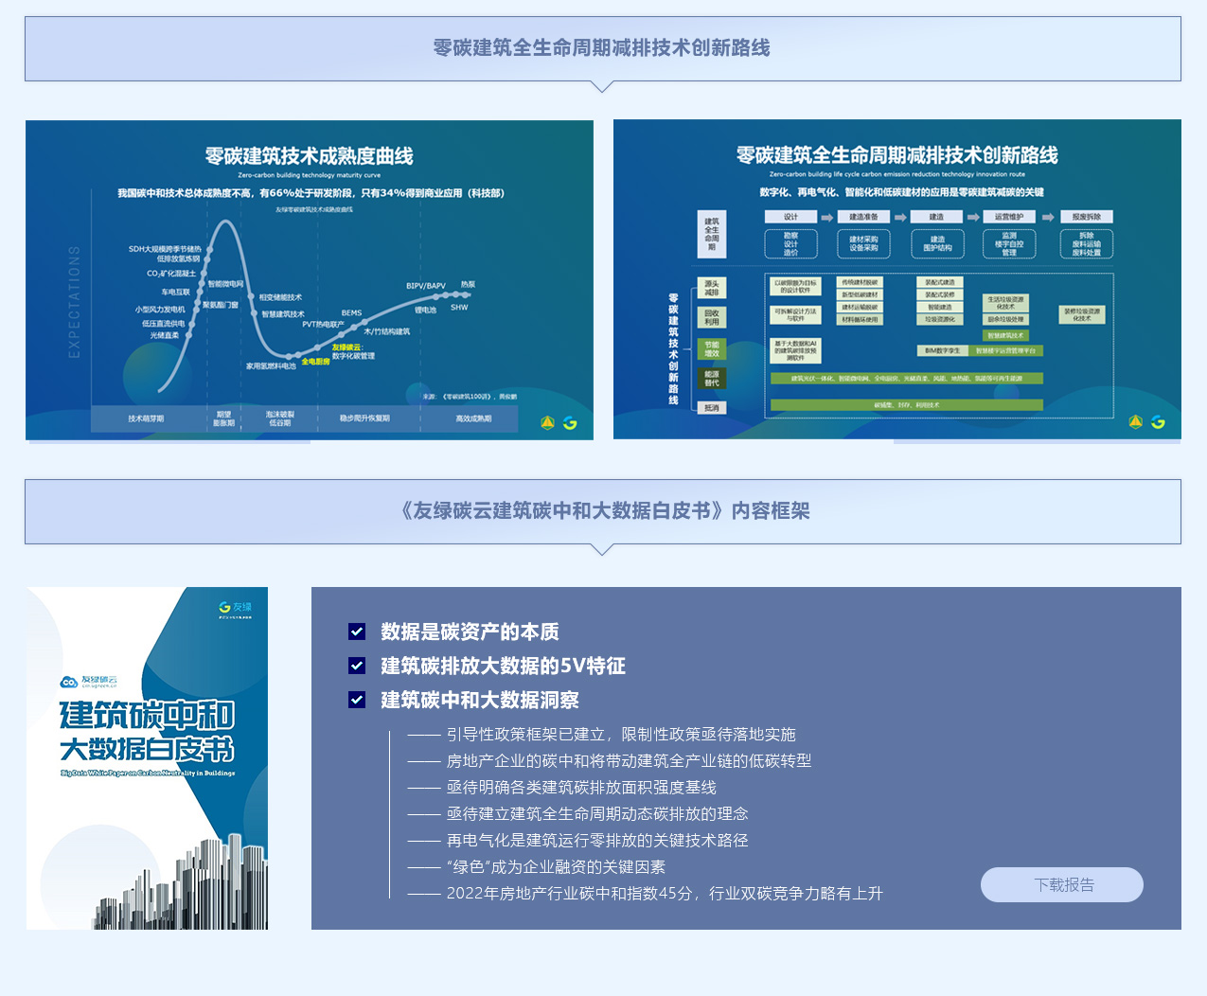Click the green G logo on the maturity curve slide
Screen dimensions: 1207x996
coord(570,423)
